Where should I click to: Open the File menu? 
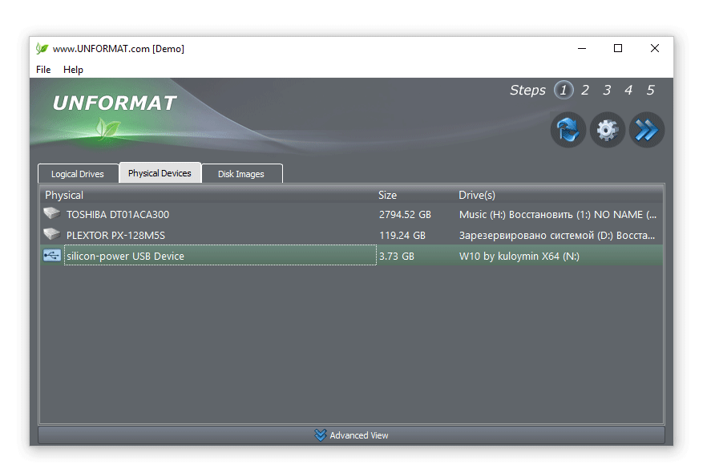[42, 70]
